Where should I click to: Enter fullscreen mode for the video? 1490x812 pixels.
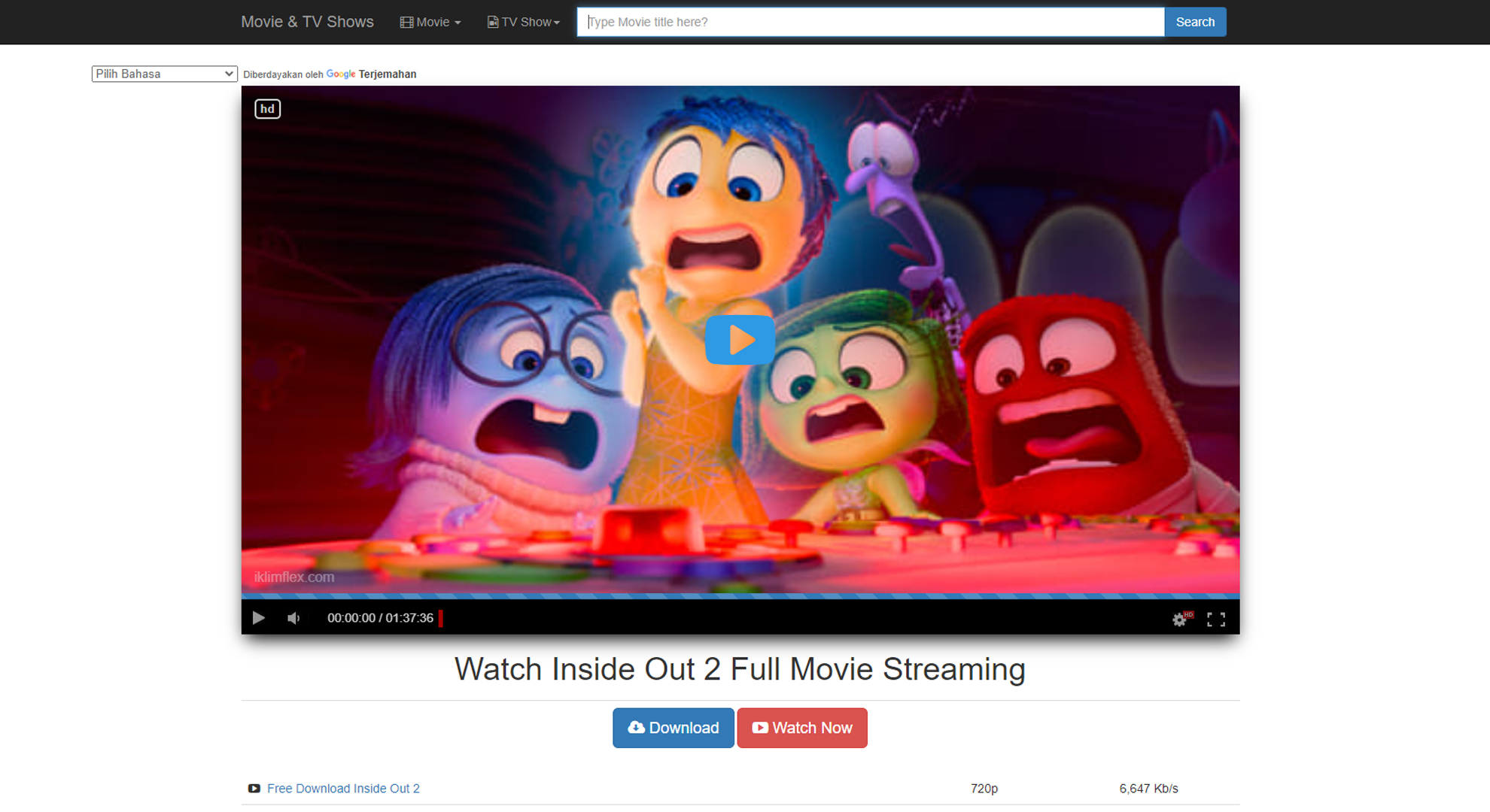[1215, 619]
